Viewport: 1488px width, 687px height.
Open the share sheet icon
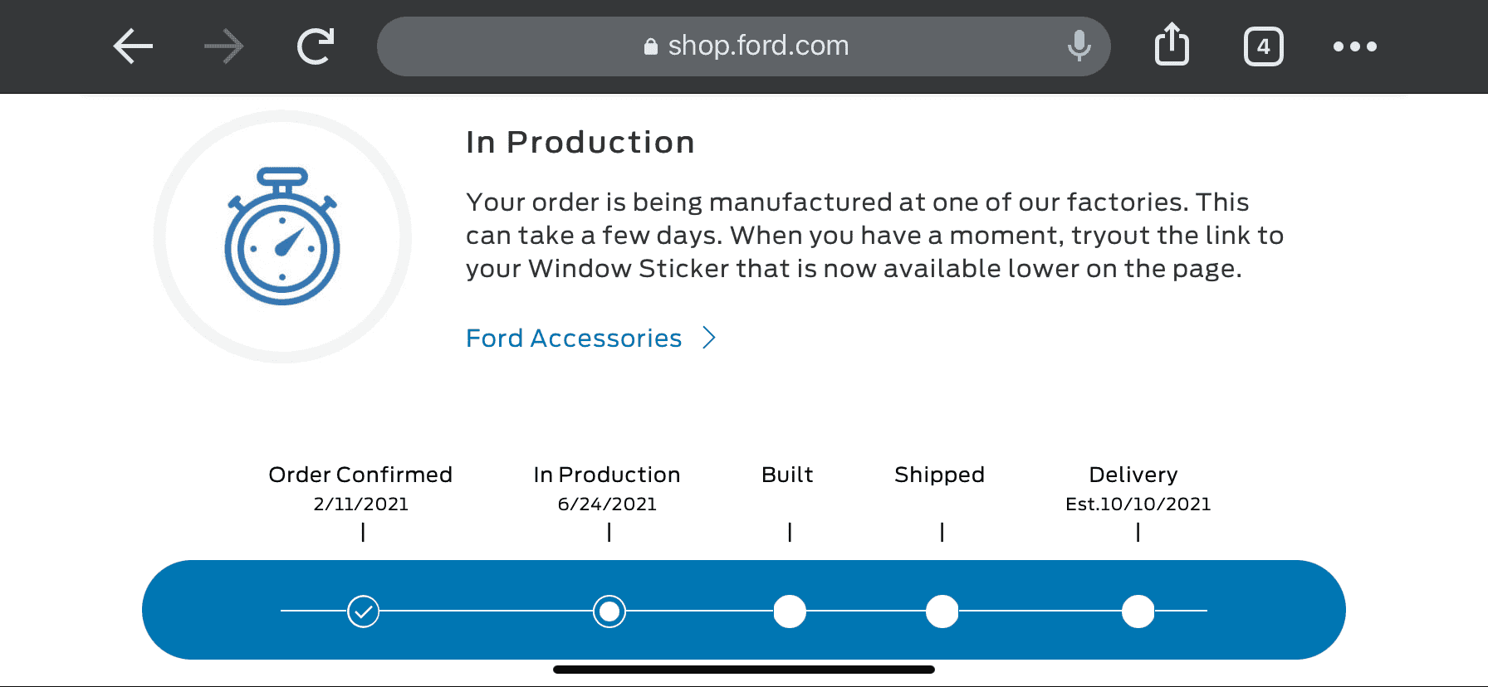(x=1172, y=44)
